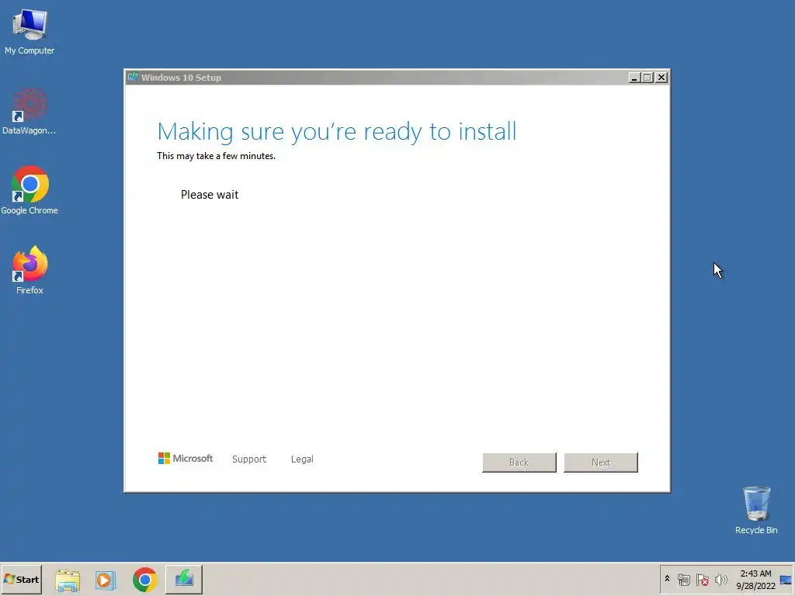Show hidden tray icons arrow
This screenshot has height=596, width=795.
pyautogui.click(x=667, y=579)
